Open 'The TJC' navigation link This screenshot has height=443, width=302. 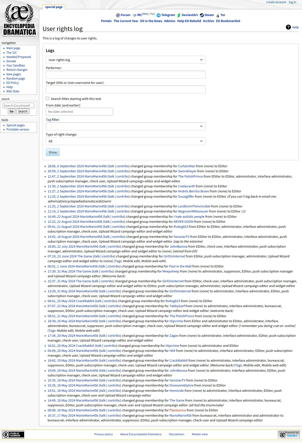[12, 53]
